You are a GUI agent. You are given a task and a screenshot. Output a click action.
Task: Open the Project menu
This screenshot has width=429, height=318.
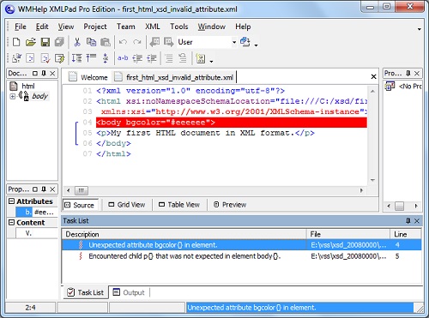[95, 27]
